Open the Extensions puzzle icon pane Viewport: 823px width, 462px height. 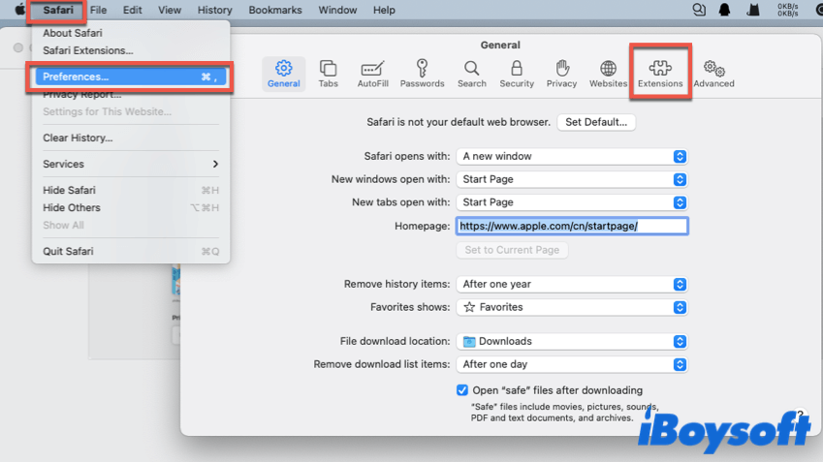point(660,74)
